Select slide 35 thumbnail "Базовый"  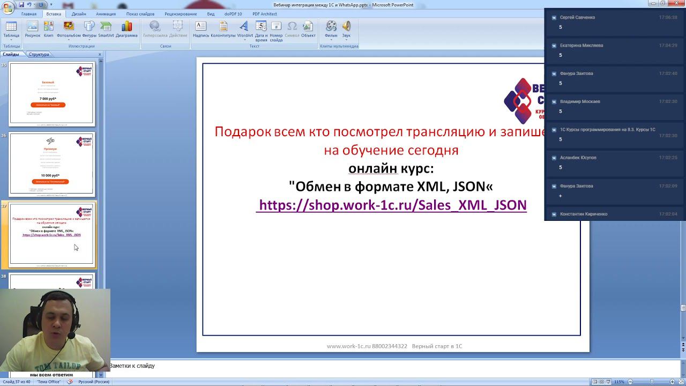pyautogui.click(x=52, y=94)
